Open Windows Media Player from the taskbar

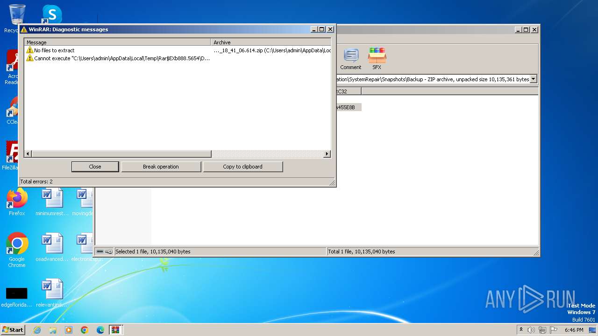[69, 330]
